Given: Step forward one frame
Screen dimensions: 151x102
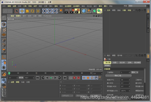Looking at the screenshot, I should (55, 78).
